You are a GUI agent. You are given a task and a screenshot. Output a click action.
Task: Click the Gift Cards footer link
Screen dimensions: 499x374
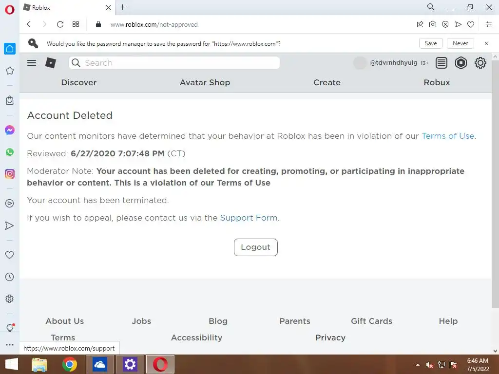pyautogui.click(x=371, y=321)
